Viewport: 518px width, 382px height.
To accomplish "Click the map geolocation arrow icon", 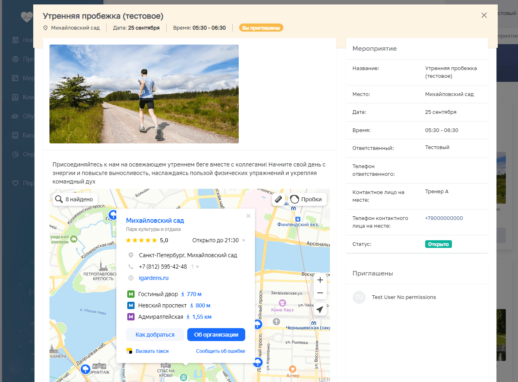I will pyautogui.click(x=320, y=309).
